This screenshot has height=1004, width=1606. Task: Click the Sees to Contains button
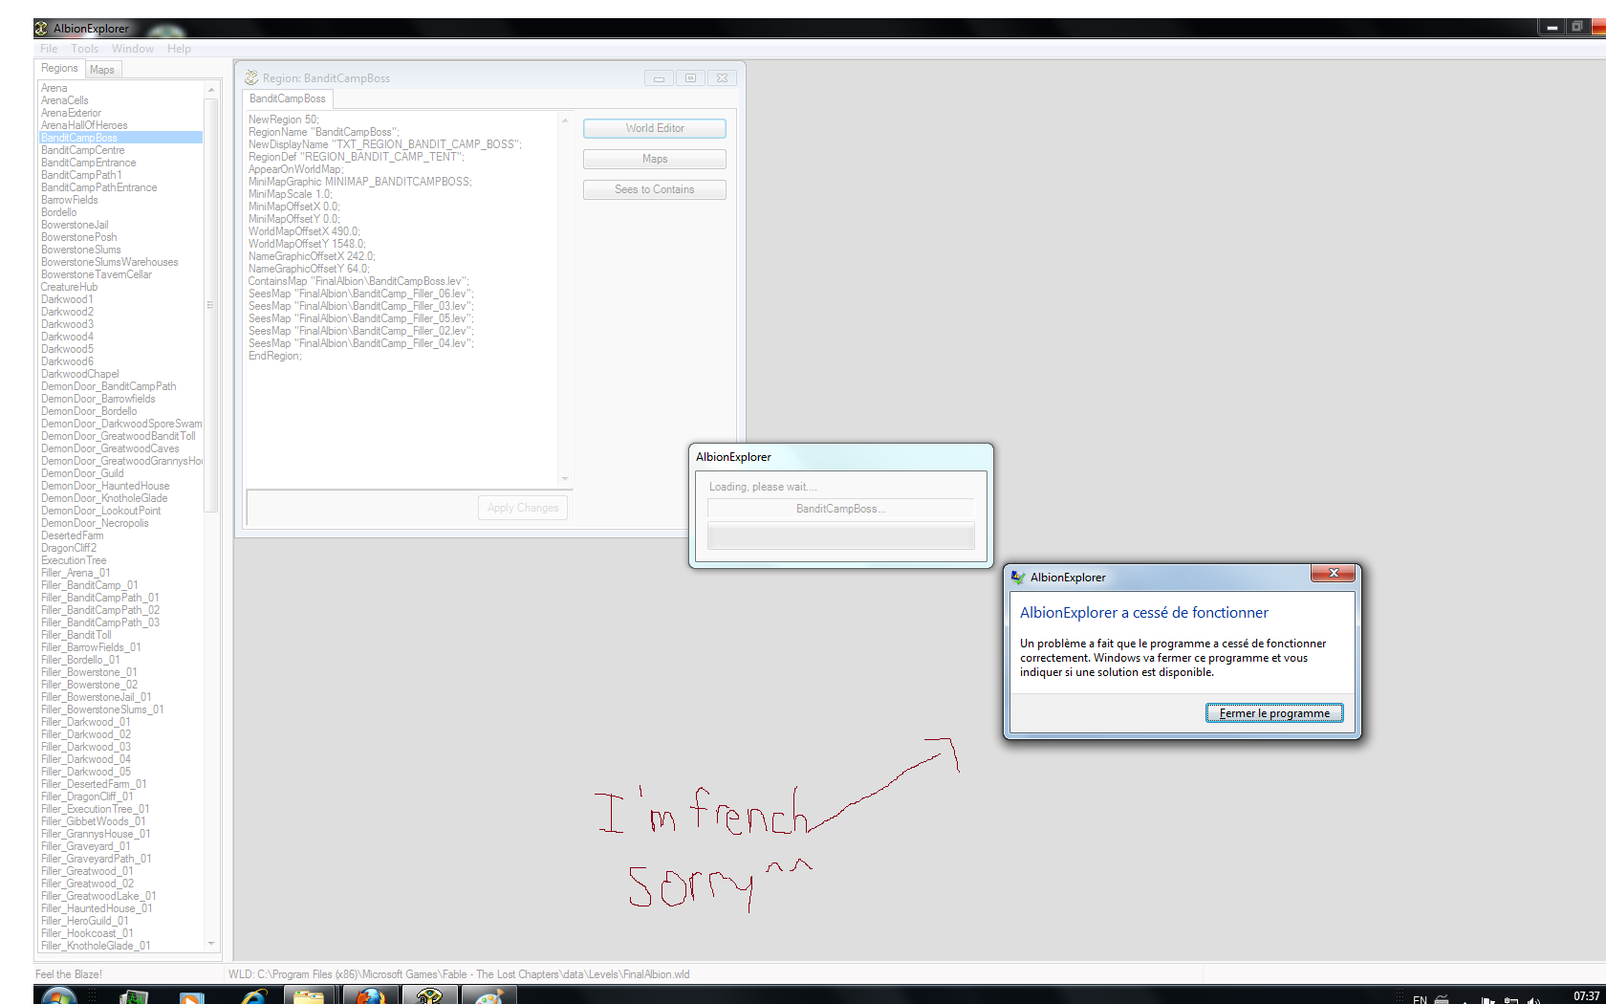(x=654, y=189)
